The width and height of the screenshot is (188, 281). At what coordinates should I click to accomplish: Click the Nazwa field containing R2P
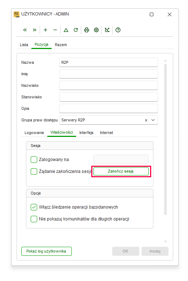pyautogui.click(x=109, y=62)
